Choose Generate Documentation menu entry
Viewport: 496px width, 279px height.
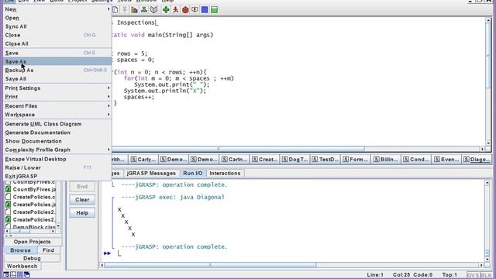[57, 133]
